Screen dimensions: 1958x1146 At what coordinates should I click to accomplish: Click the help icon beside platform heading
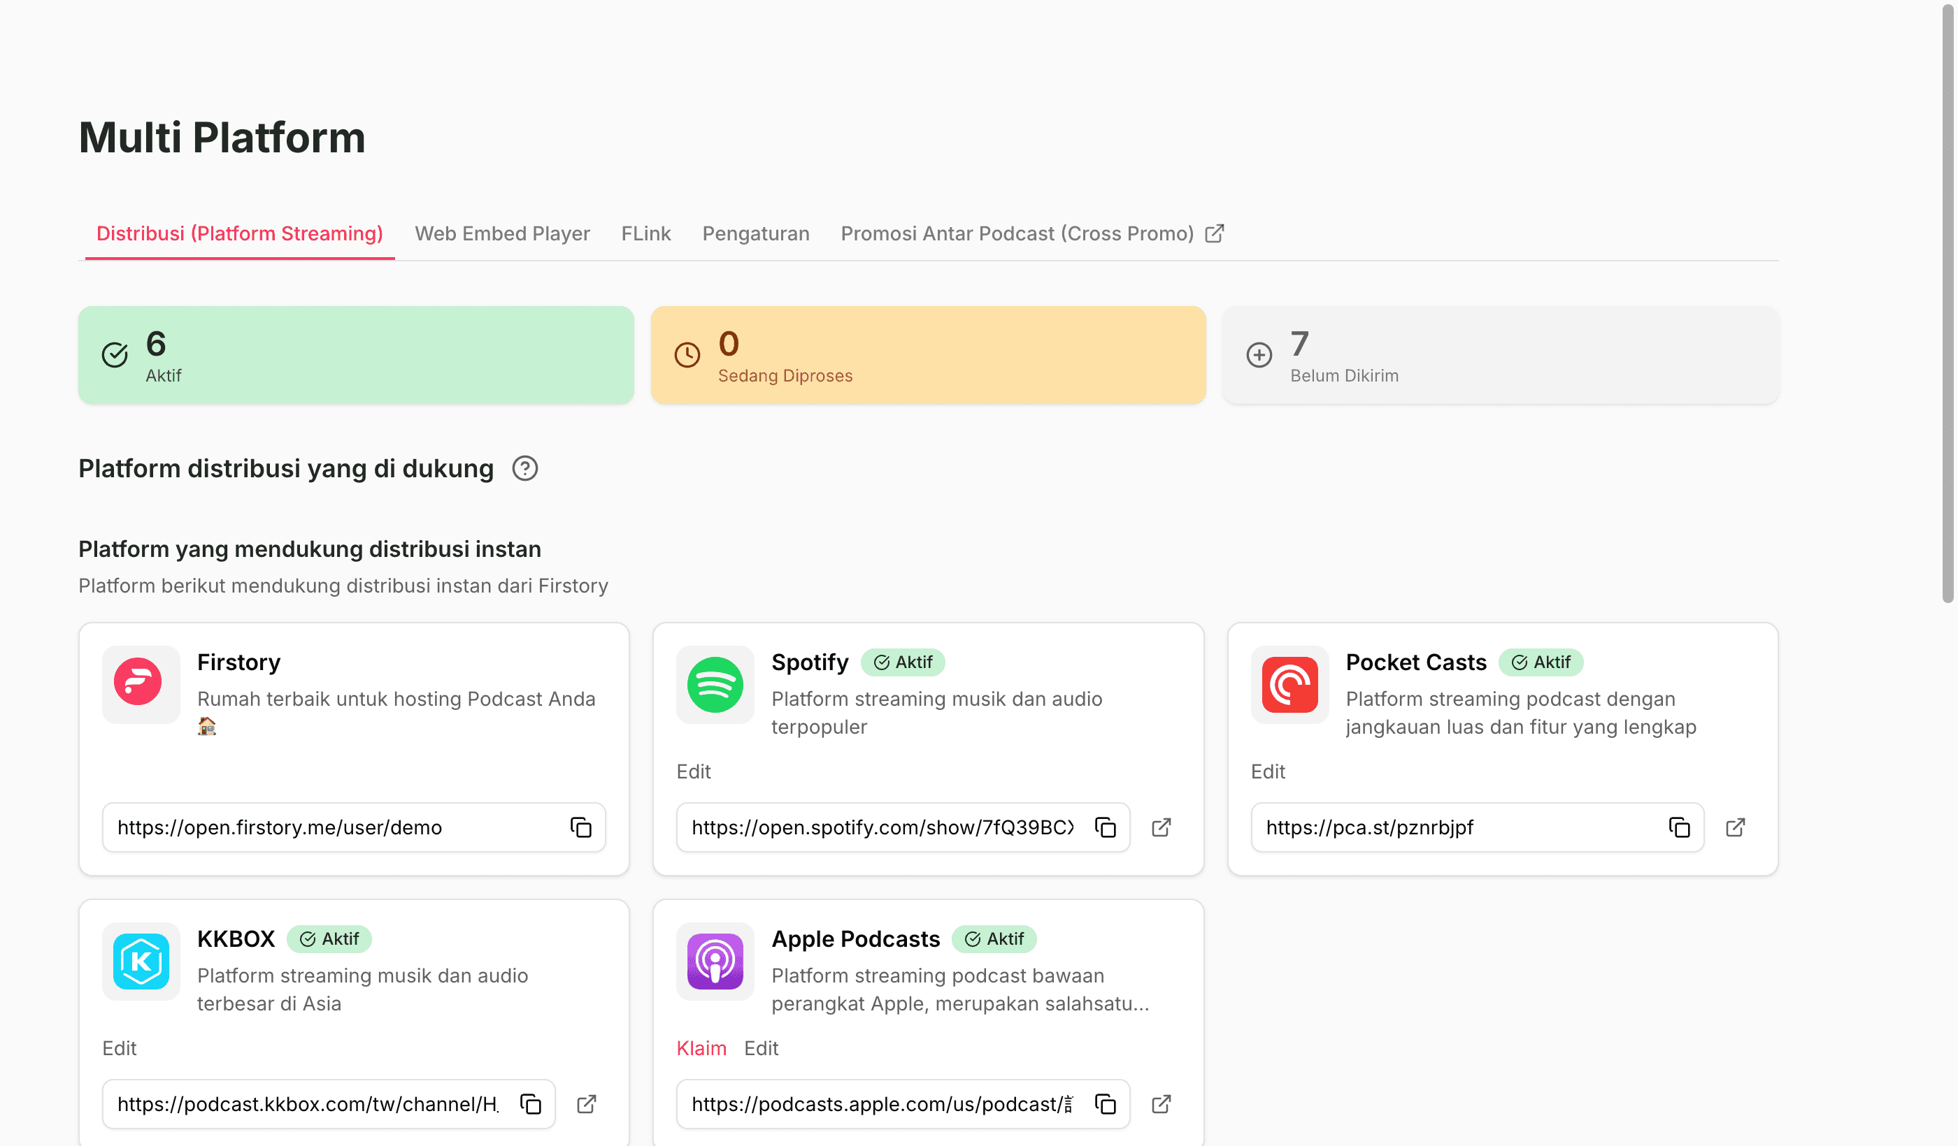(x=525, y=468)
